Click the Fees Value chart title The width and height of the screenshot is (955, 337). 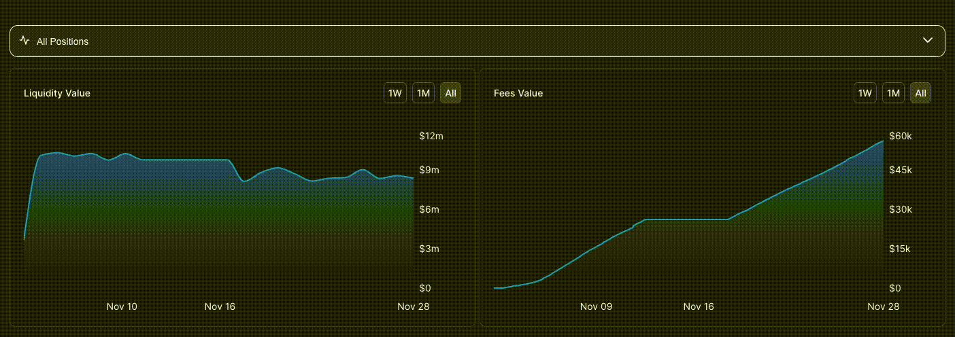point(518,93)
